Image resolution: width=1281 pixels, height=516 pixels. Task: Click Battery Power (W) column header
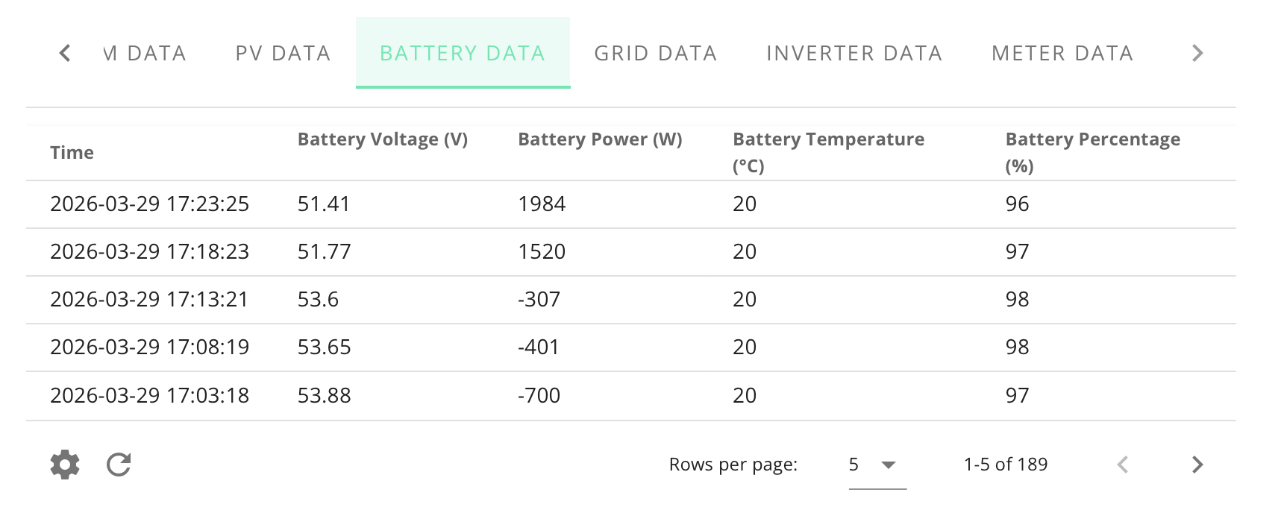tap(600, 139)
